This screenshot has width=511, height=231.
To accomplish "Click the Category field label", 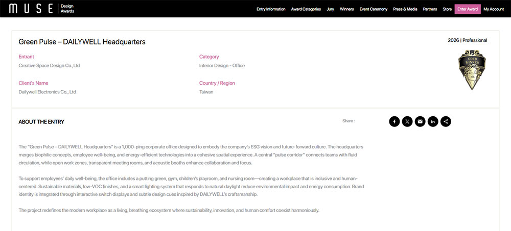I will (x=209, y=57).
